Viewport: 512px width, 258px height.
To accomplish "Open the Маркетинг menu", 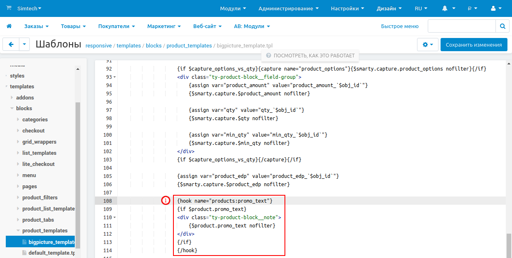I will pyautogui.click(x=164, y=26).
